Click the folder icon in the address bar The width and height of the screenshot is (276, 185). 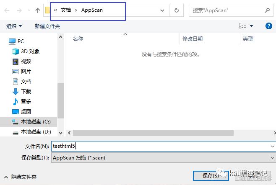(x=47, y=10)
